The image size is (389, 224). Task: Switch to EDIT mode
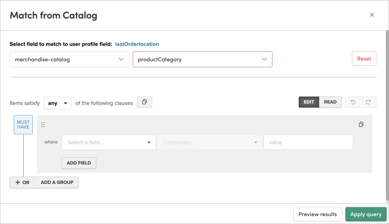[x=309, y=102]
